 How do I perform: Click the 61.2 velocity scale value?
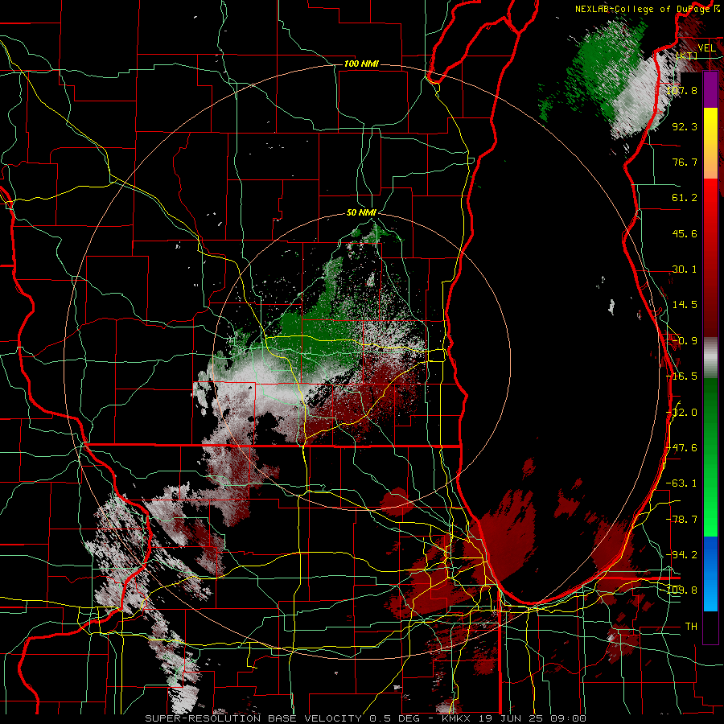[x=685, y=198]
